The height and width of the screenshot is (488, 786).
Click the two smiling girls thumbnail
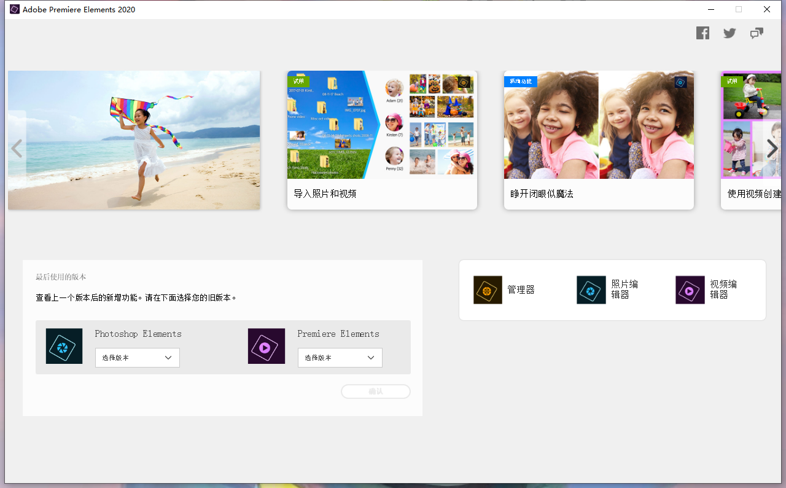[x=599, y=125]
